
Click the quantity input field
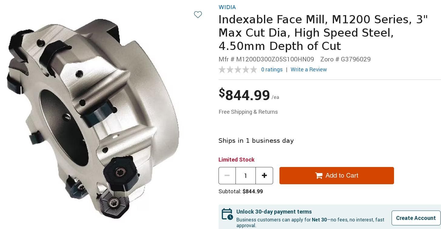[x=246, y=175]
